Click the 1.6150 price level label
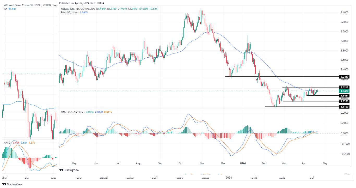356x188 pixels. (344, 107)
